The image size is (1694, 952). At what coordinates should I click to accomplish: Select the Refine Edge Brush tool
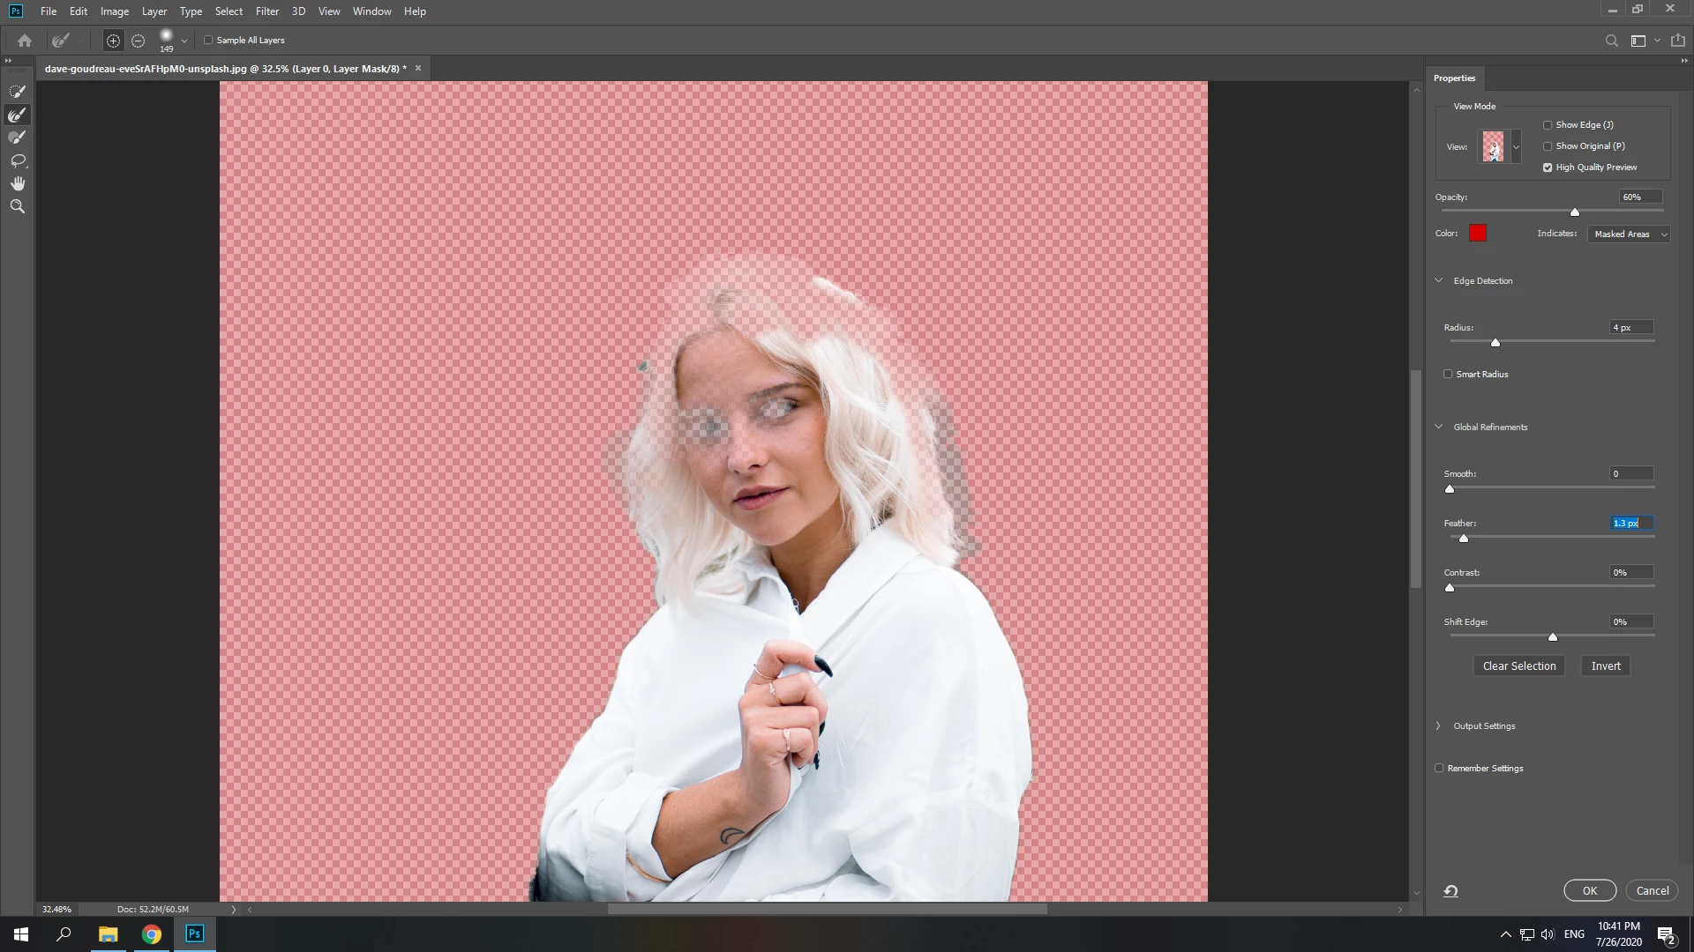click(17, 115)
